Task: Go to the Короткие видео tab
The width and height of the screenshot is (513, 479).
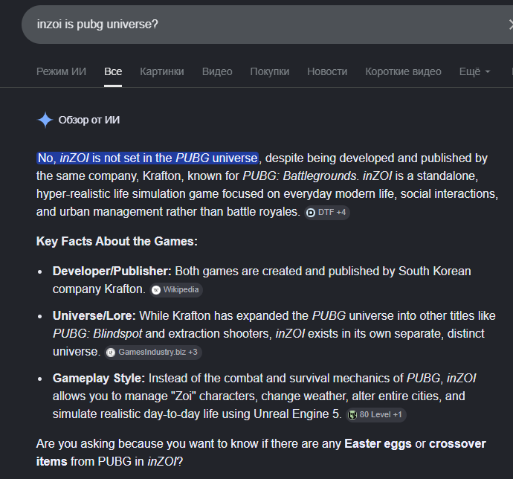Action: click(403, 71)
